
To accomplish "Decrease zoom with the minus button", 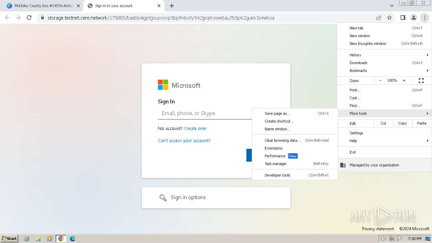I will point(380,81).
